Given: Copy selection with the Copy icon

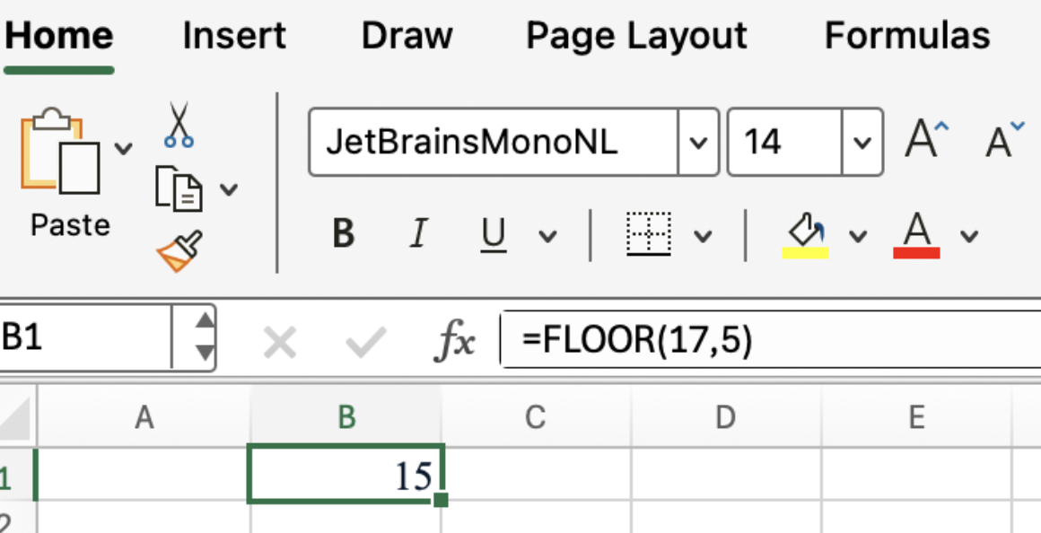Looking at the screenshot, I should point(179,189).
